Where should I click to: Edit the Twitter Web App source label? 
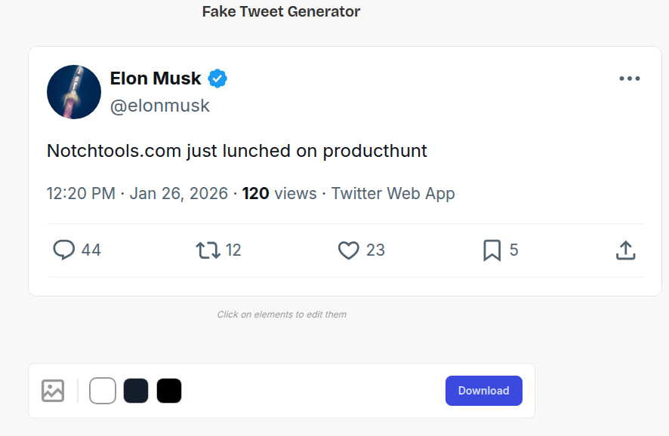[x=393, y=194]
